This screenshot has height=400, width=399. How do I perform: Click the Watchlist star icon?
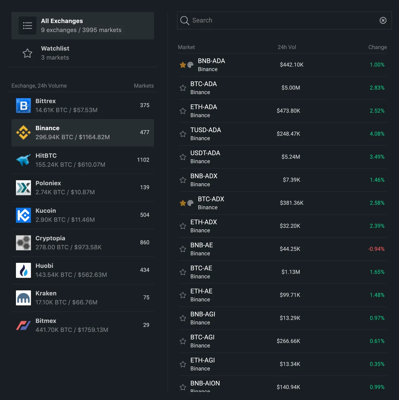[x=27, y=53]
